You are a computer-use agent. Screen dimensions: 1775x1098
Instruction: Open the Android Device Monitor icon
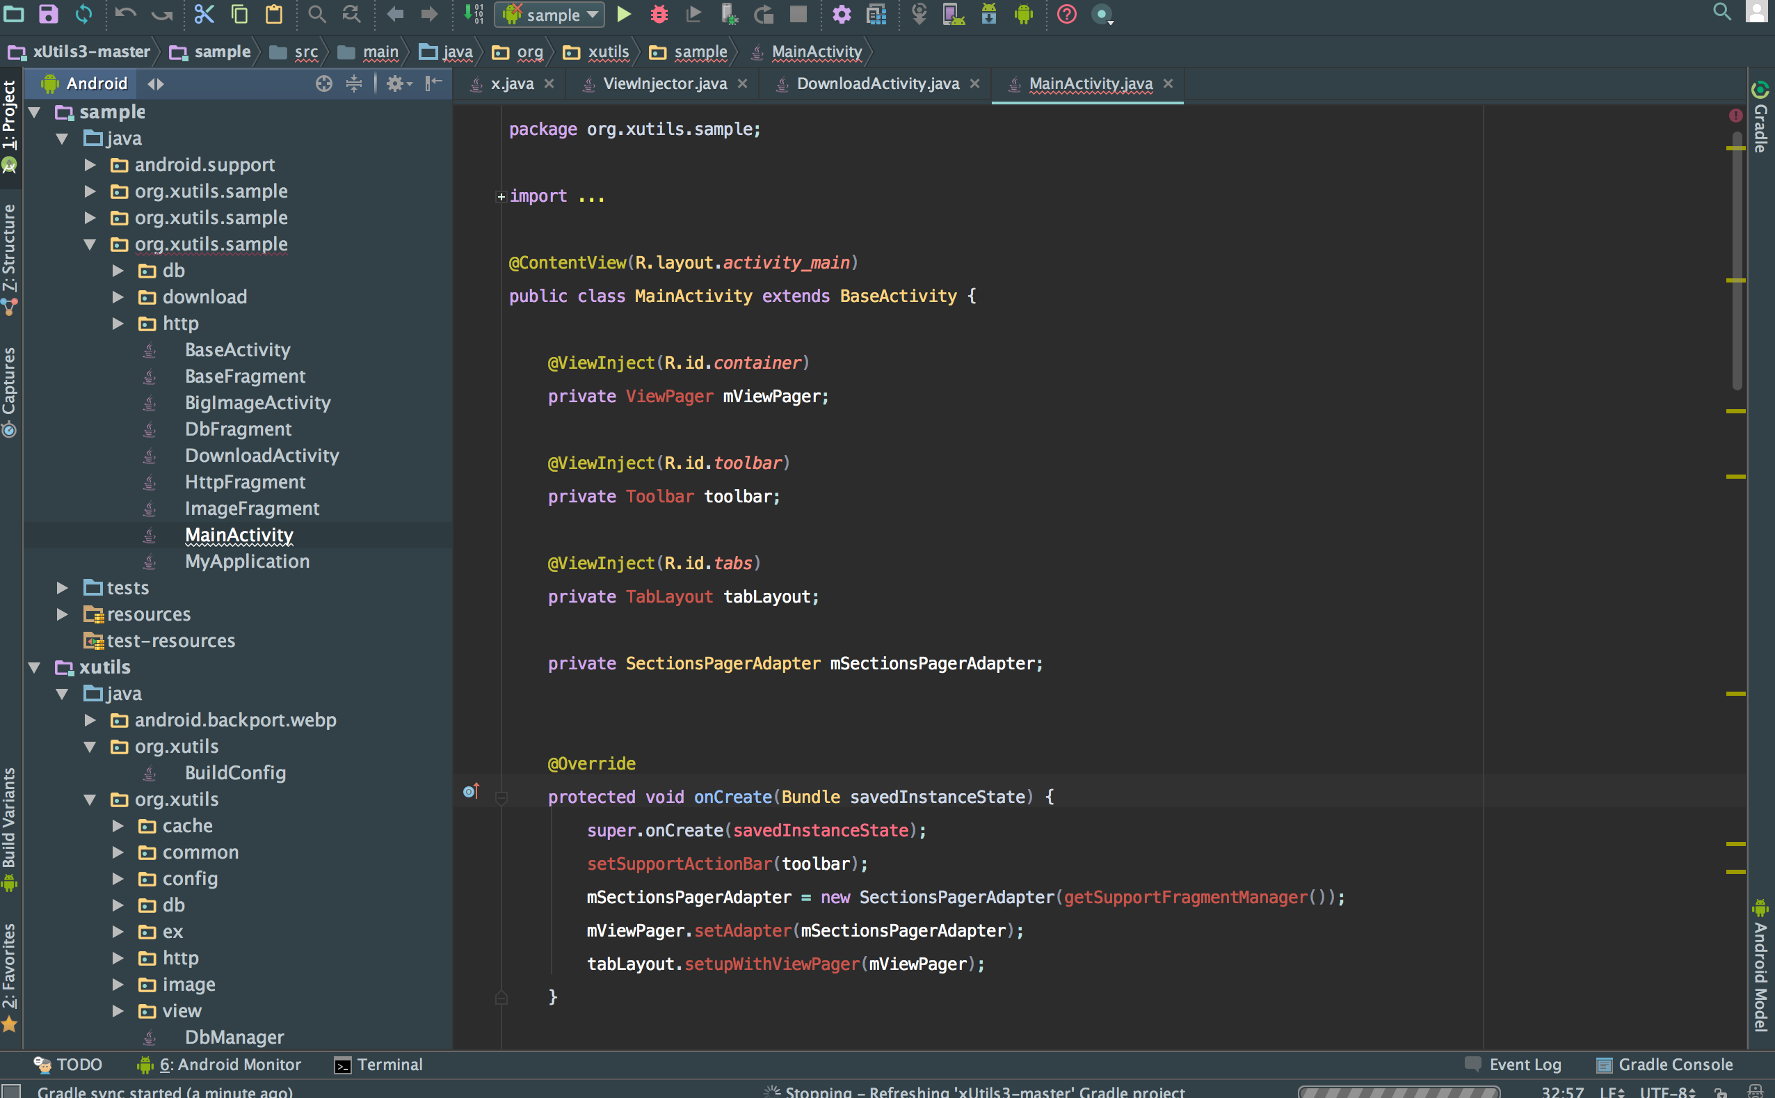(x=1024, y=14)
